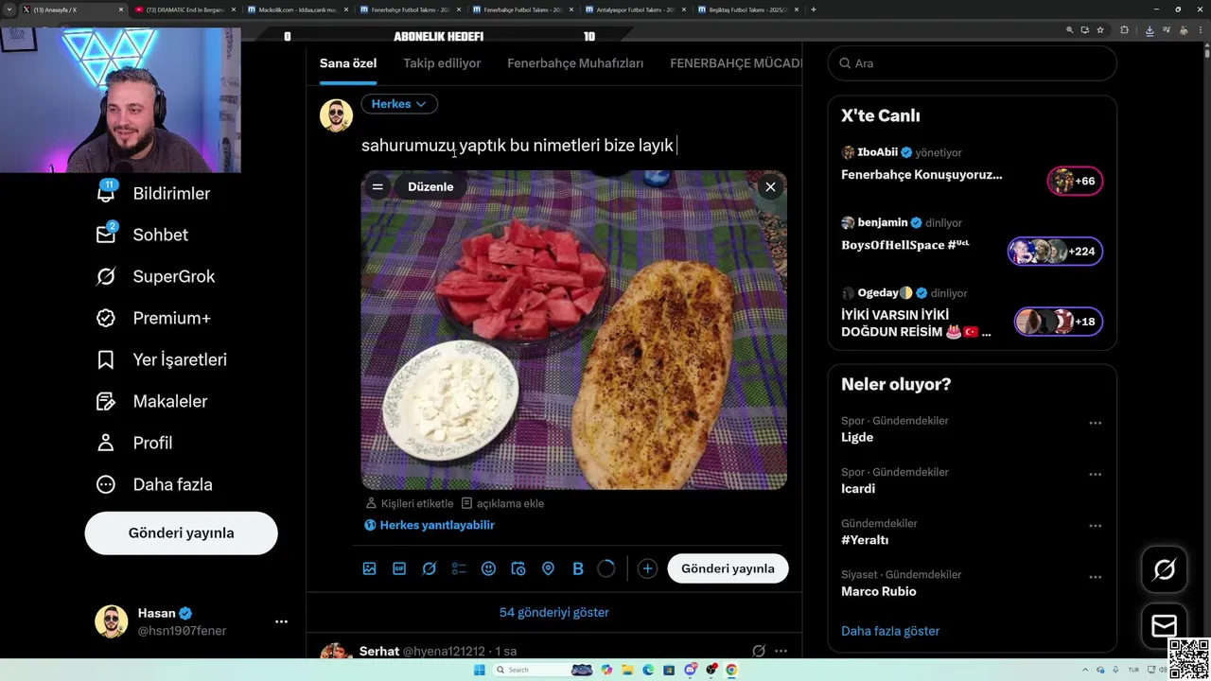Remove the attached photo with X
1211x681 pixels.
[x=770, y=187]
